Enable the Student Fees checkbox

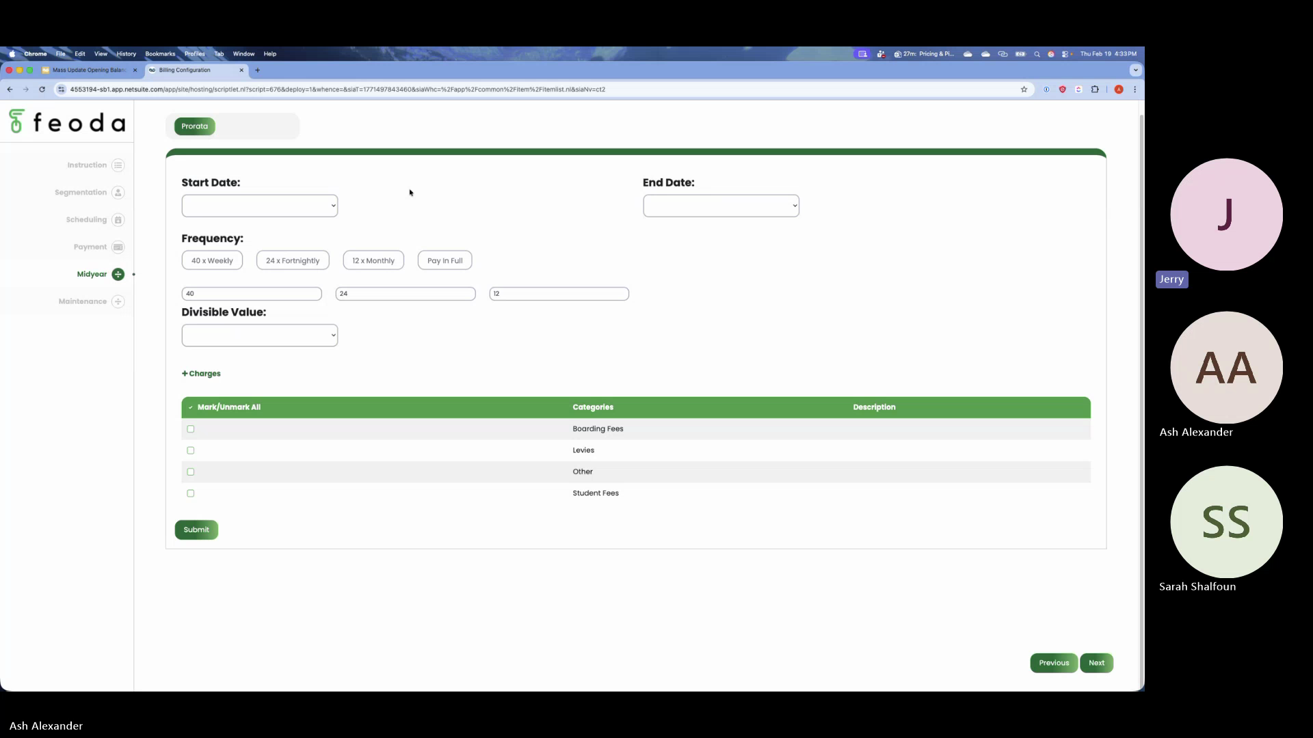coord(191,493)
